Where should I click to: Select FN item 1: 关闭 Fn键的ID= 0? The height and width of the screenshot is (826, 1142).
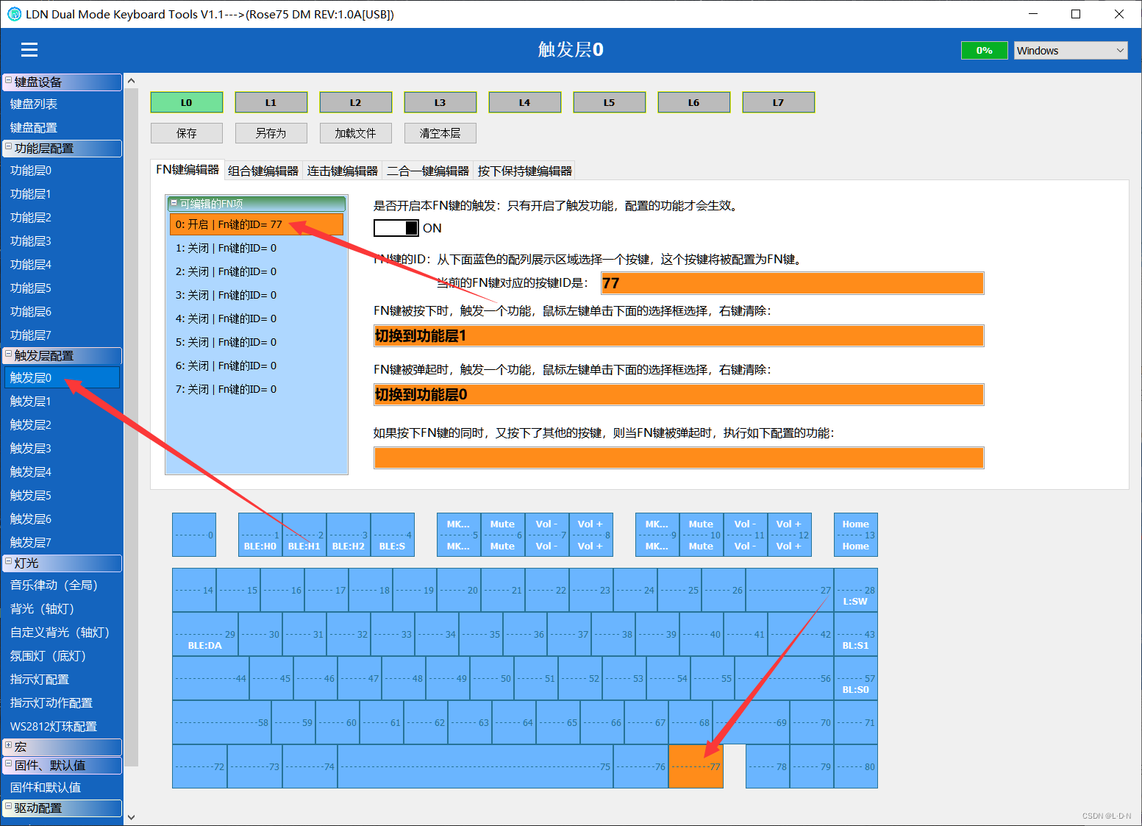pyautogui.click(x=257, y=248)
